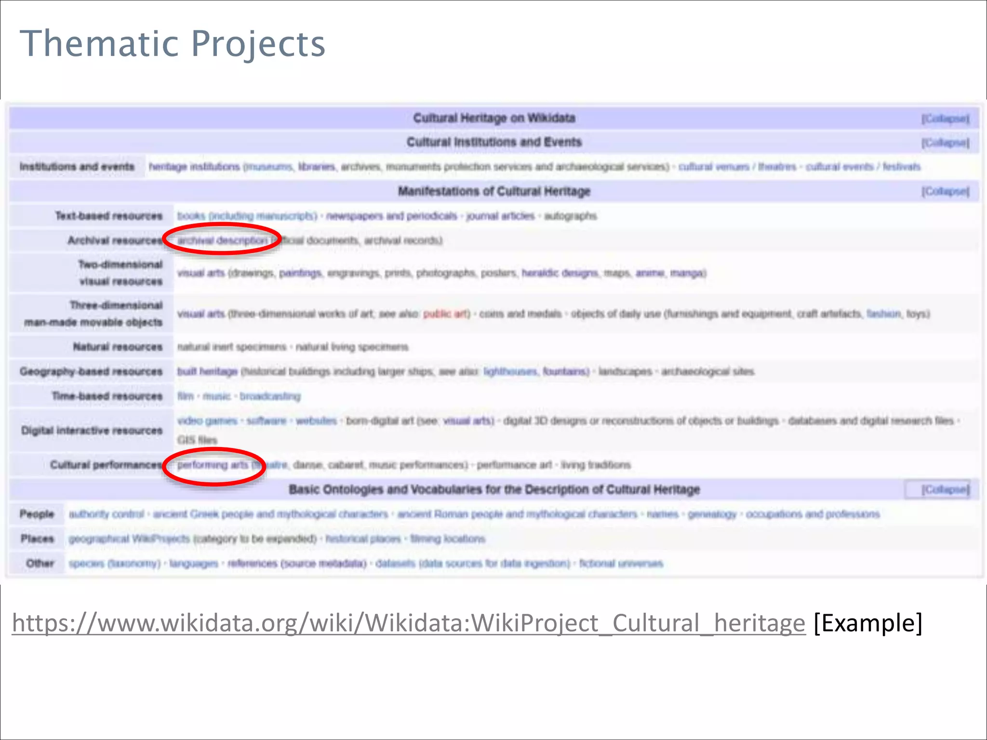Open the heritage institutions link
Image resolution: width=987 pixels, height=740 pixels.
(194, 167)
